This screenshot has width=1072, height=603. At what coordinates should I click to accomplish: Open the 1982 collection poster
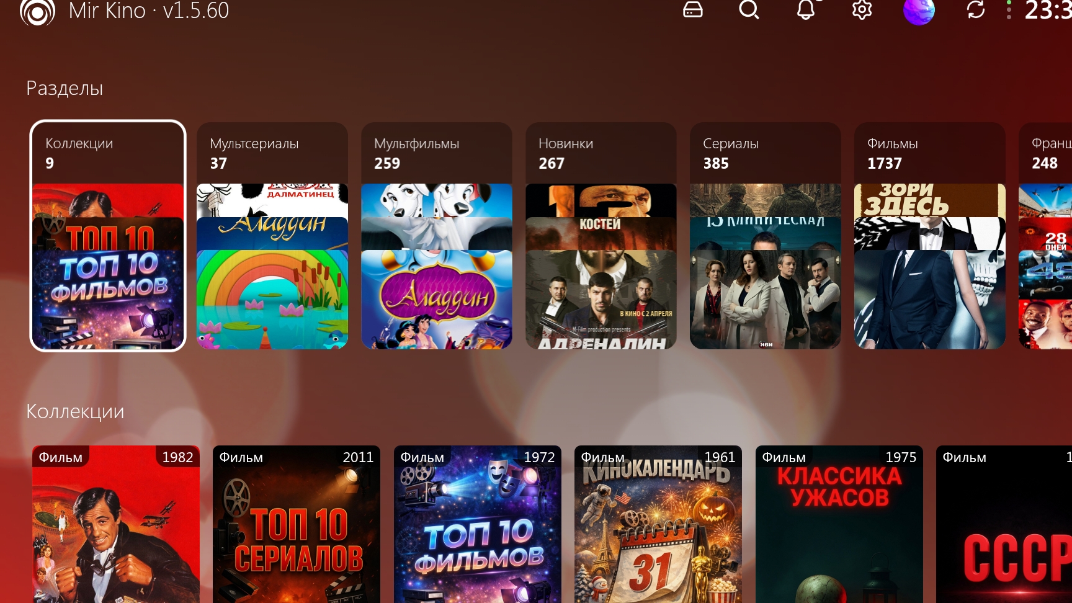116,524
